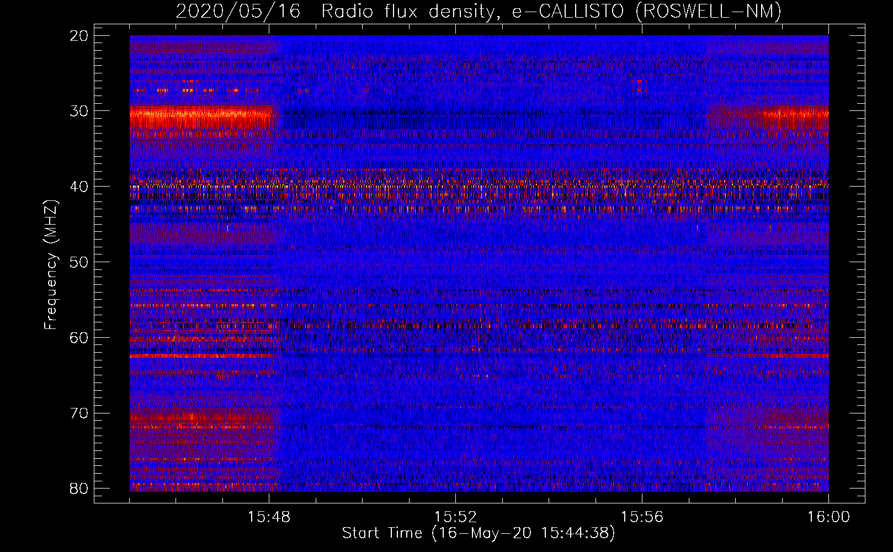The height and width of the screenshot is (552, 893).
Task: Click the 50 frequency tick label
Action: point(79,262)
